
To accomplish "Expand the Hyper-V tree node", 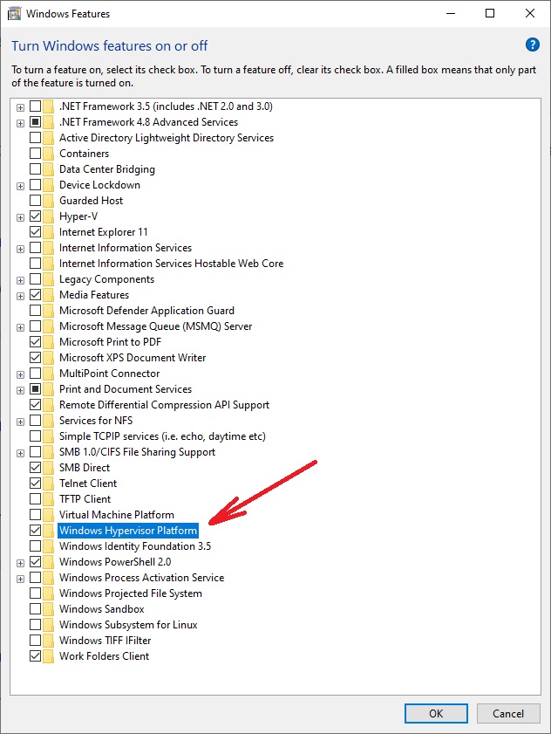I will [21, 217].
